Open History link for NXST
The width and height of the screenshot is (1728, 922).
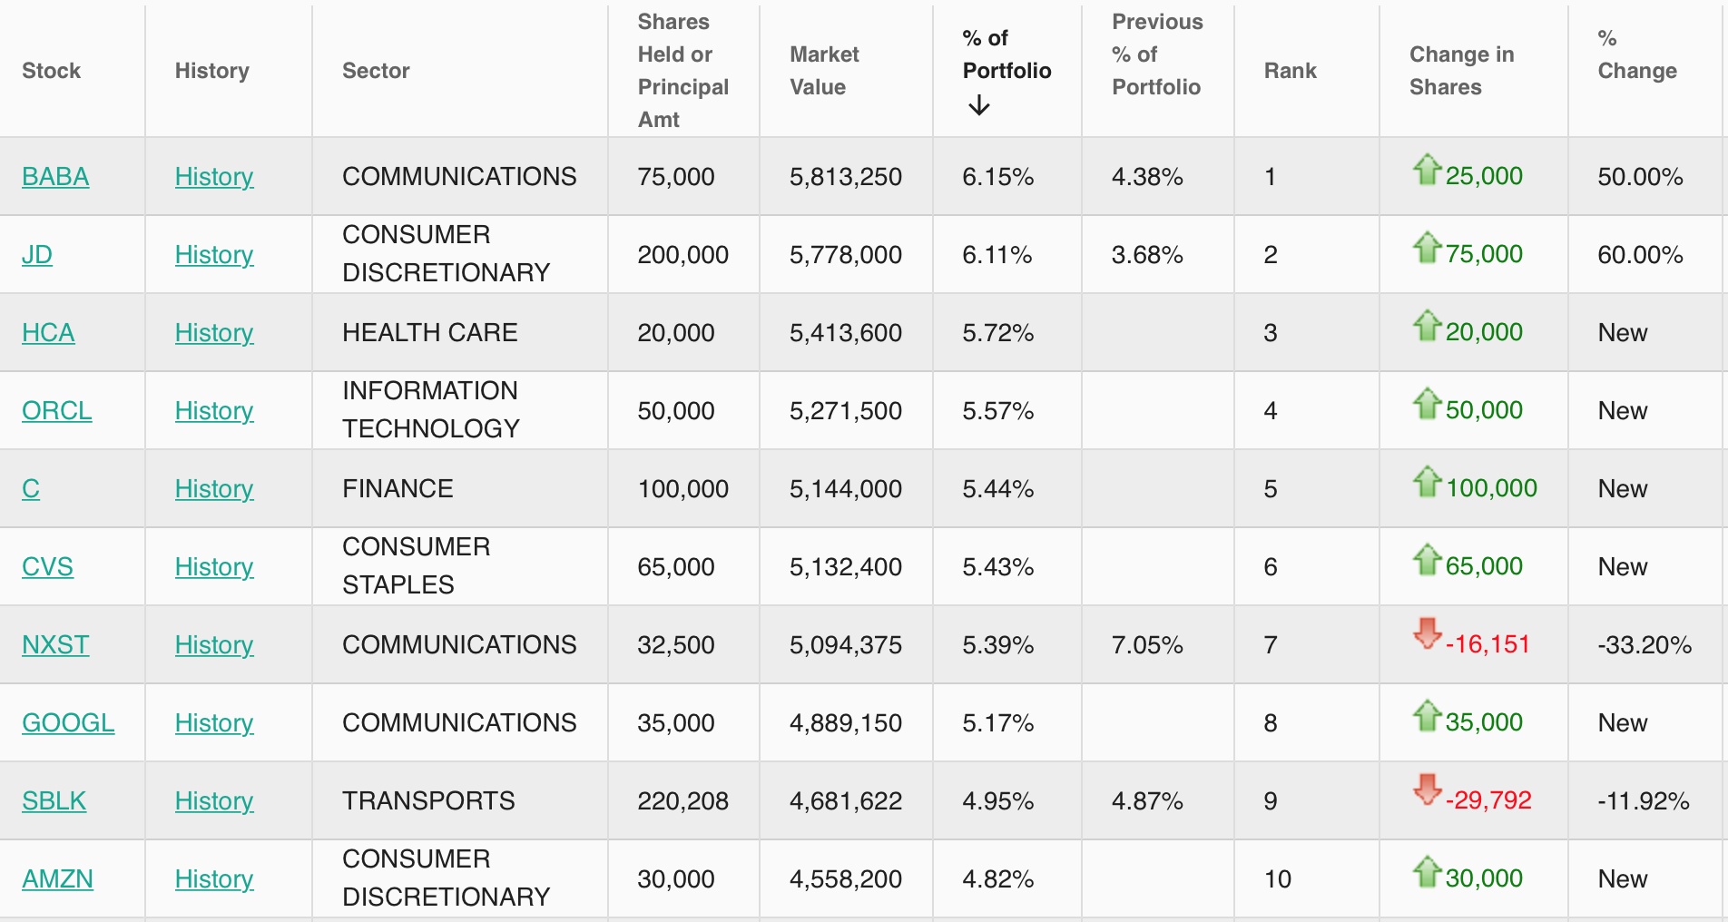pos(214,645)
